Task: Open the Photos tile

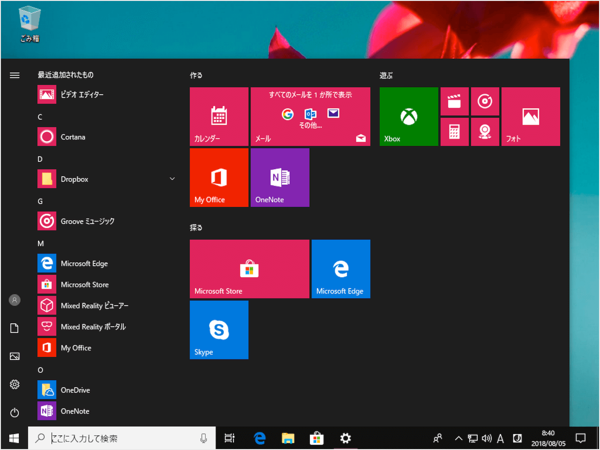Action: pos(531,116)
